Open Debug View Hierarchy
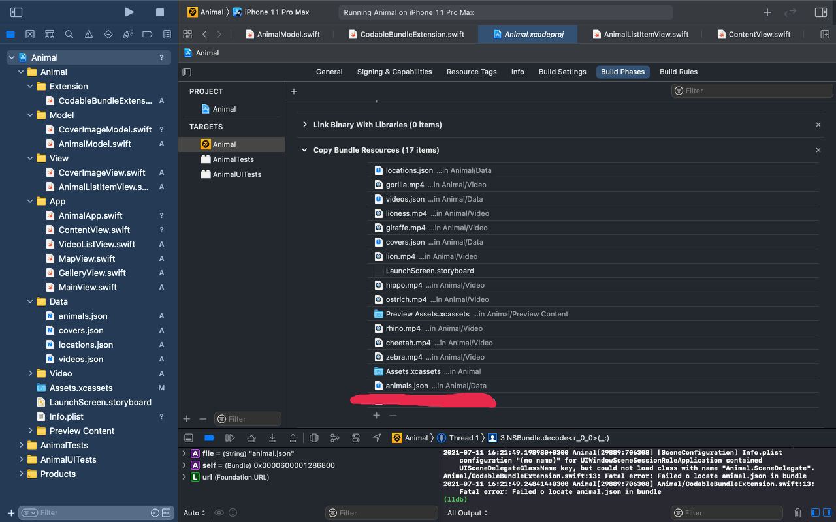836x522 pixels. pos(313,438)
